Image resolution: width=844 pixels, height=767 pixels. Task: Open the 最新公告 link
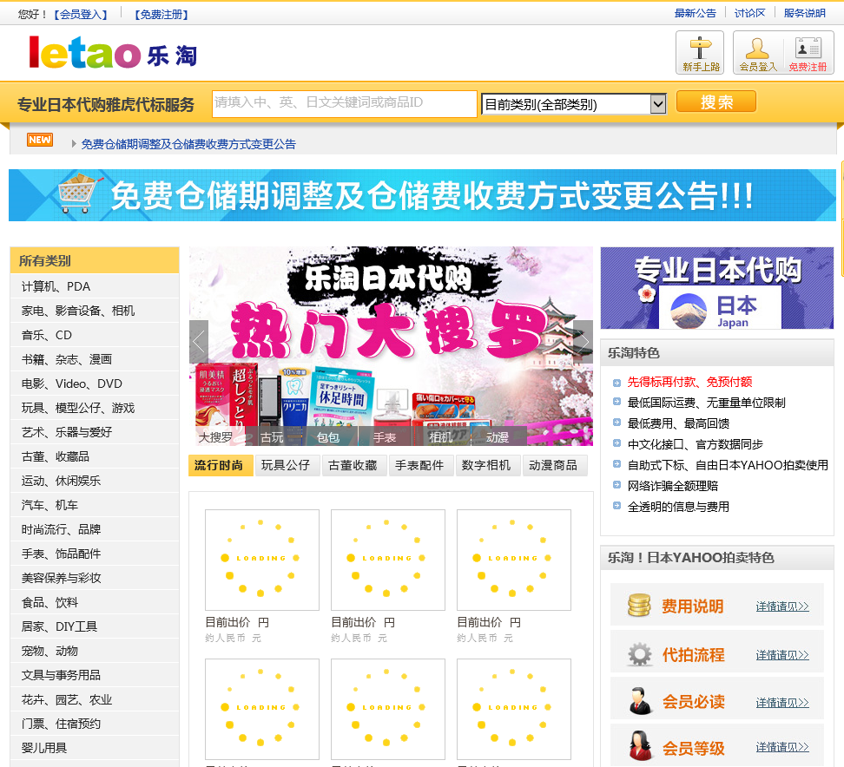click(696, 13)
